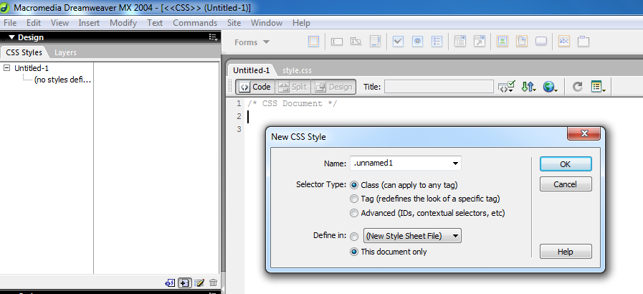Insert a Jump Menu form control

480,42
